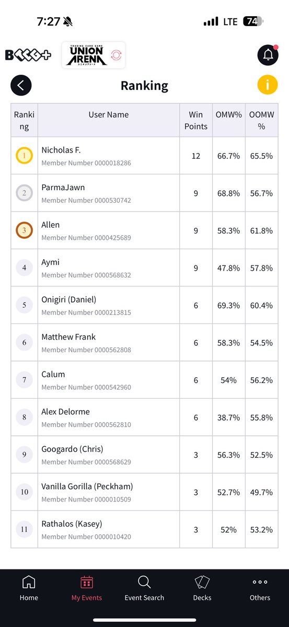The height and width of the screenshot is (627, 289).
Task: Tap the Union Arena logo
Action: (x=94, y=55)
